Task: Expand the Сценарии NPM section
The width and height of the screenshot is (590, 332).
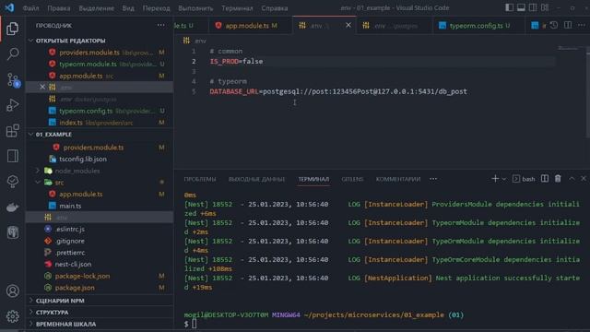Action: point(100,301)
